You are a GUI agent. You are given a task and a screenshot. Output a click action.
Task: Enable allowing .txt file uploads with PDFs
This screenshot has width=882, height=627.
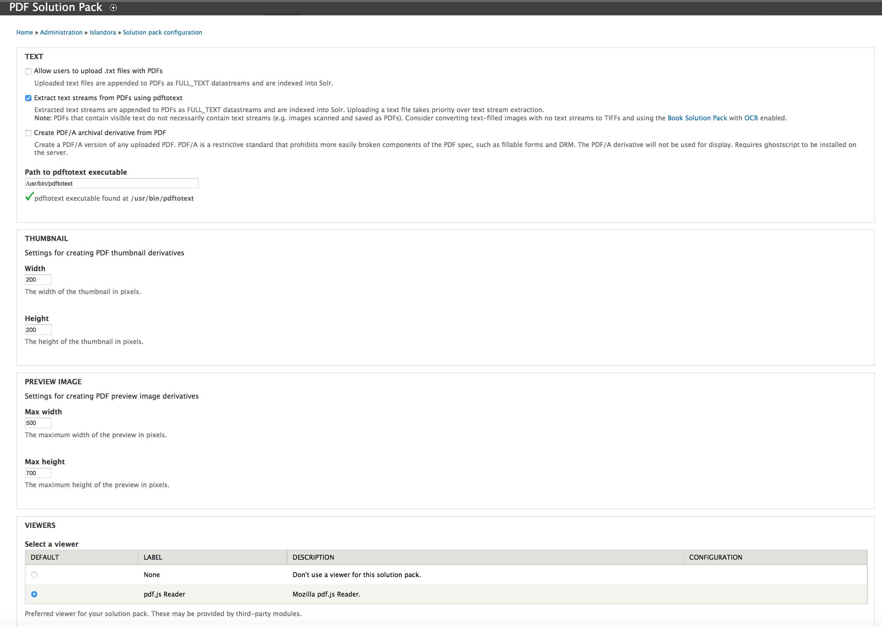[x=28, y=71]
